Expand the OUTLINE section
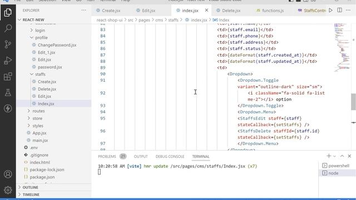This screenshot has width=356, height=200. [54, 187]
